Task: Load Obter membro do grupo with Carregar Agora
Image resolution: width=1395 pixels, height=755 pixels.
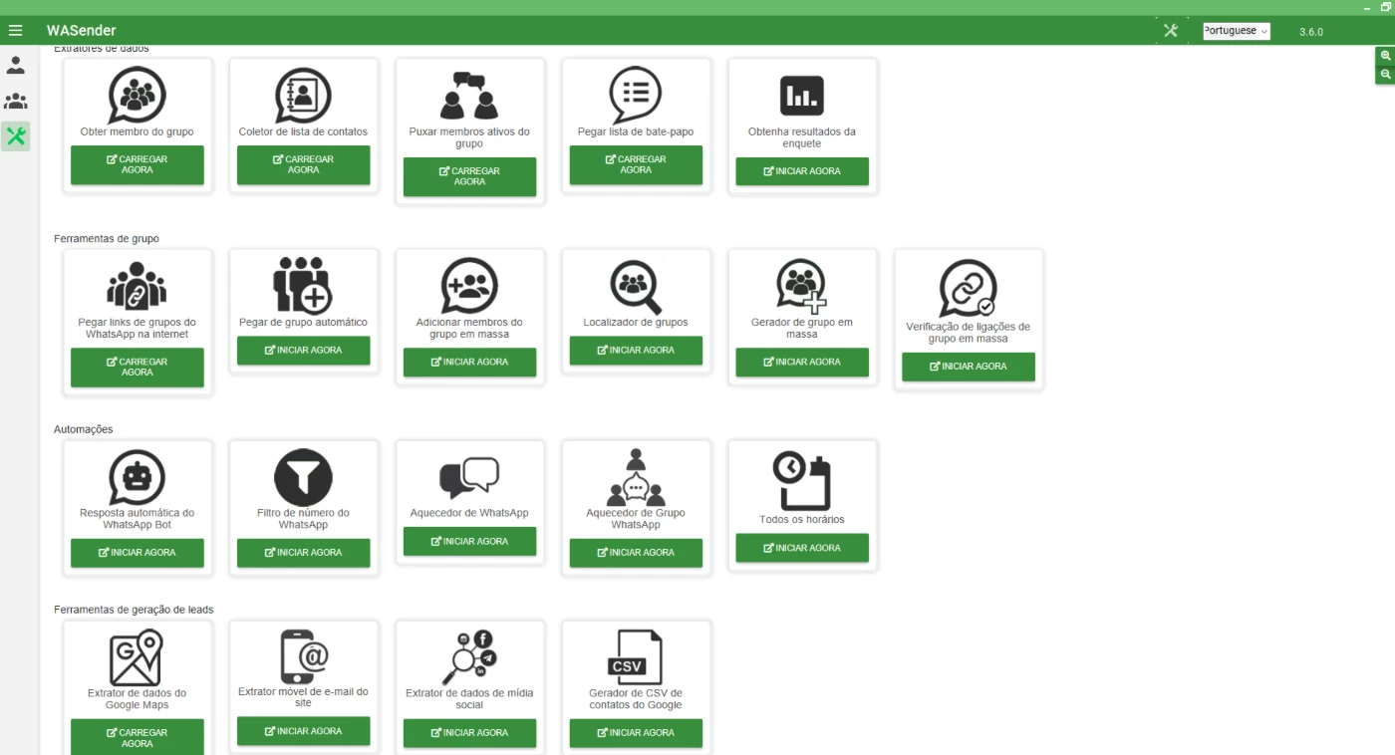Action: [137, 165]
